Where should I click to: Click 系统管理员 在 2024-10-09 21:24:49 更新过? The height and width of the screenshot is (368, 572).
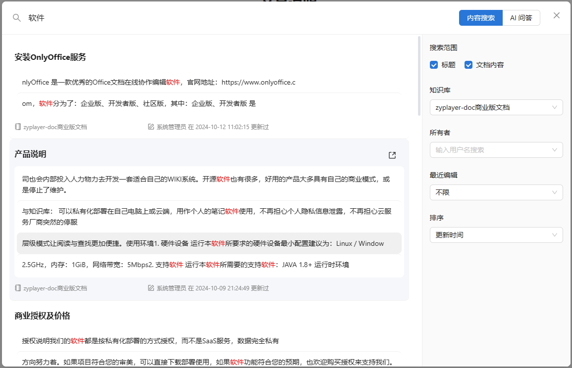coord(212,288)
